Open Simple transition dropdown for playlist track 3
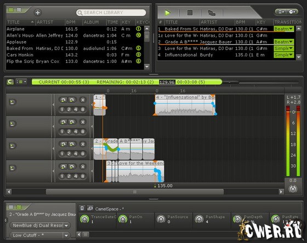The height and width of the screenshot is (243, 307). pos(284,48)
